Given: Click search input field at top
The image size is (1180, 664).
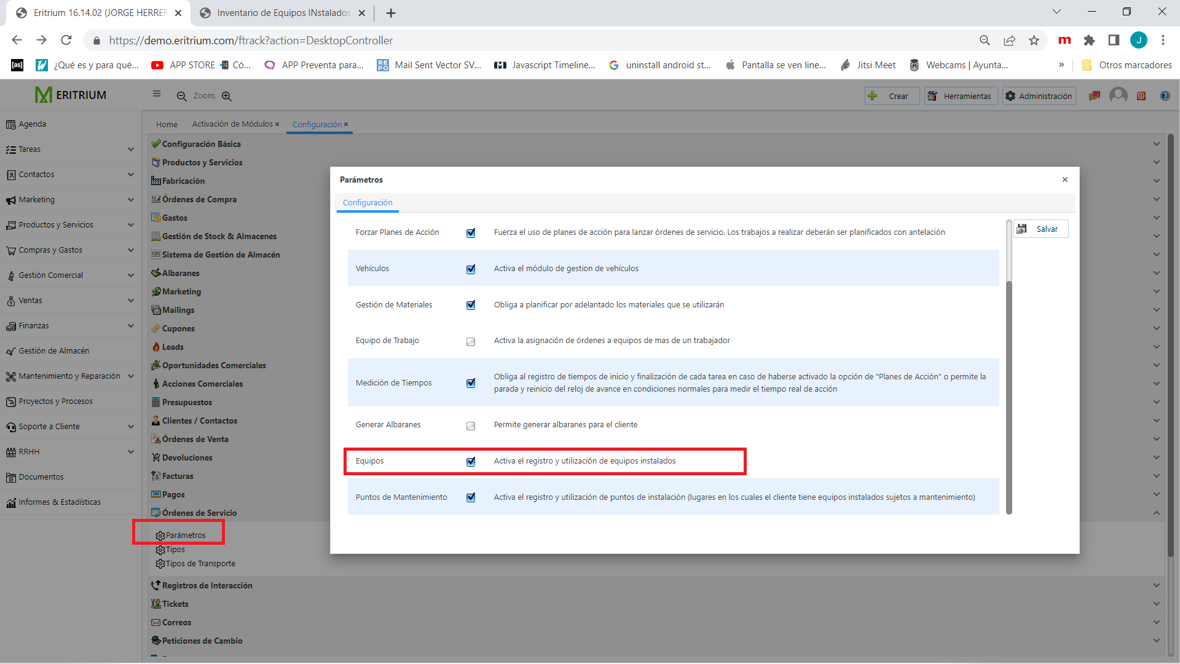Looking at the screenshot, I should click(201, 95).
